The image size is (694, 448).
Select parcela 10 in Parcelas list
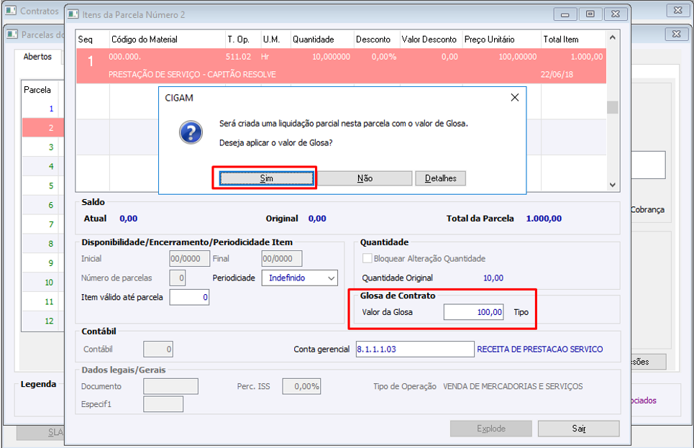[43, 282]
